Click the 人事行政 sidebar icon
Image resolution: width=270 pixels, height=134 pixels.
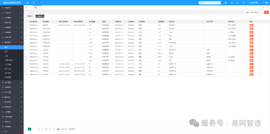point(3,13)
